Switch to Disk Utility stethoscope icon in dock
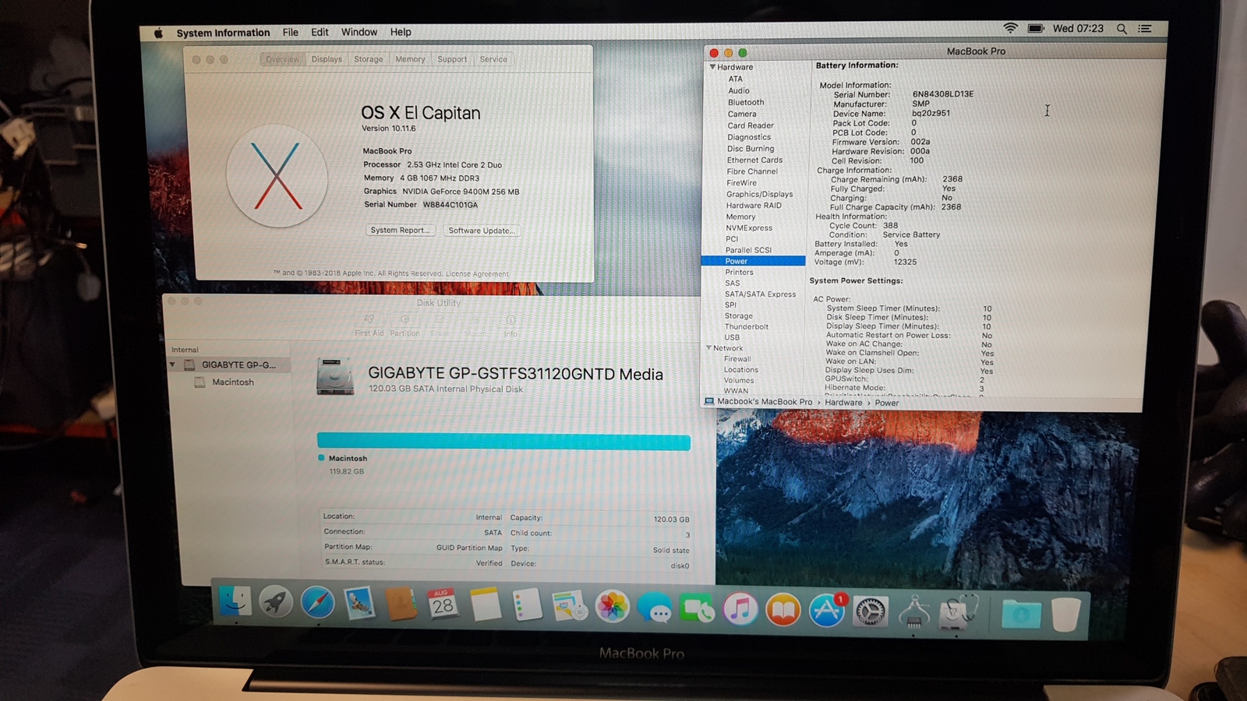 click(x=958, y=613)
